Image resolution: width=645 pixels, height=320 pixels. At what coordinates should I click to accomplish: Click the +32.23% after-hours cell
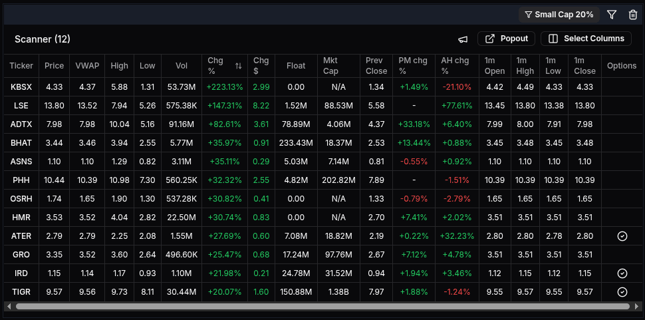click(457, 236)
